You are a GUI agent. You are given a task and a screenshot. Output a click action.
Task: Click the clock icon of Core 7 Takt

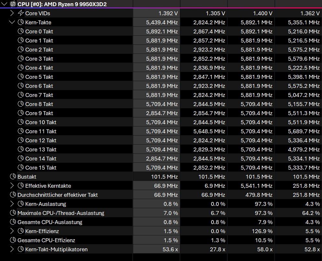[21, 95]
